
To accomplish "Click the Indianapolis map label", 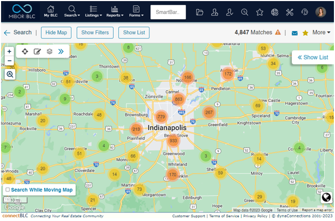I will (x=167, y=128).
